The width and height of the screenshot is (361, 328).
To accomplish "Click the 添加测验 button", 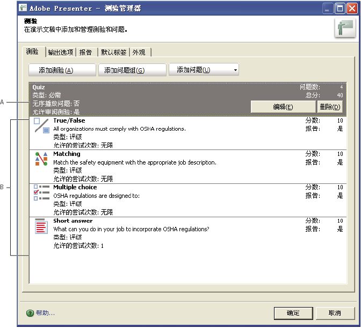I will click(x=62, y=70).
